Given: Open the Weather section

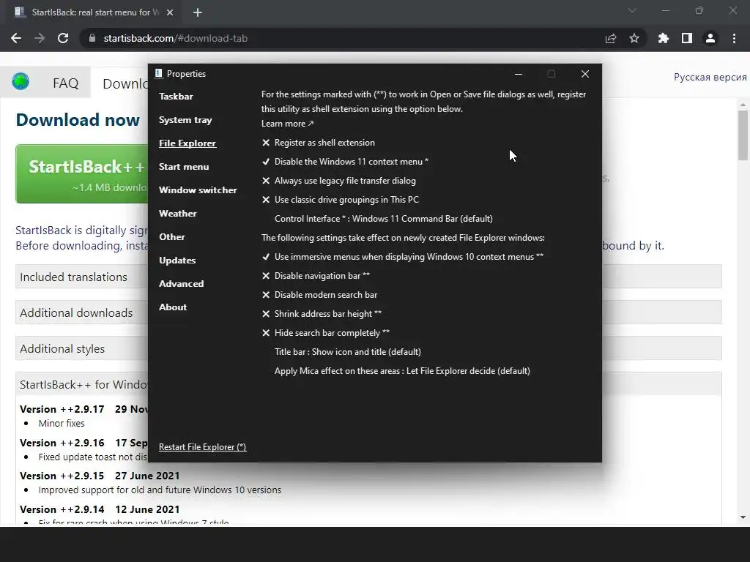Looking at the screenshot, I should point(178,214).
